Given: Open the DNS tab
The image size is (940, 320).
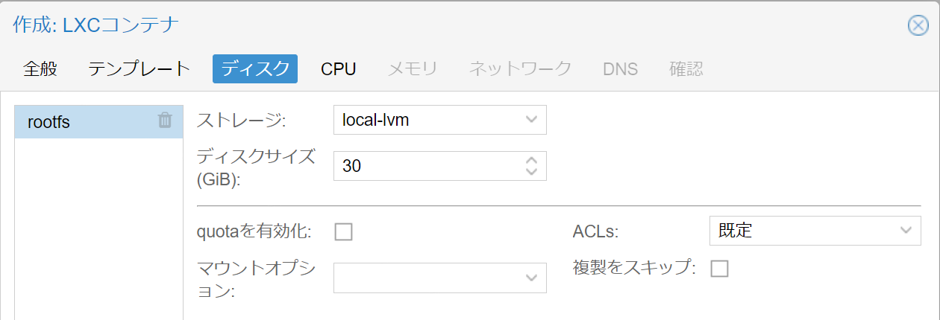Looking at the screenshot, I should [621, 69].
